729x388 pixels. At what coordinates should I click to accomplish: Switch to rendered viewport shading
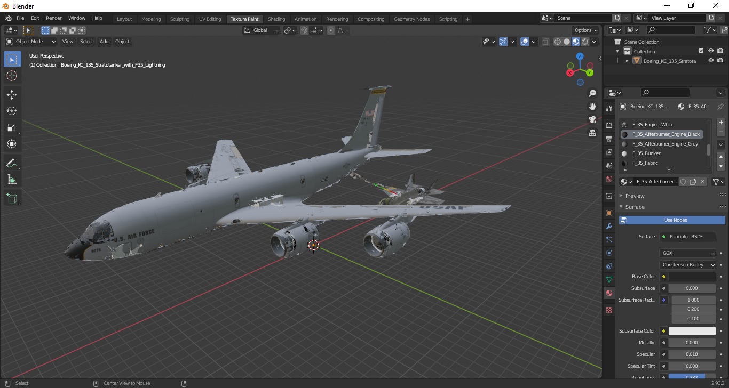coord(585,42)
